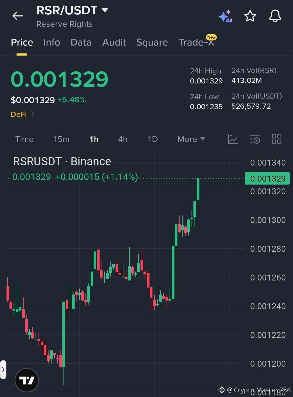Select the 15m chart interval

61,139
